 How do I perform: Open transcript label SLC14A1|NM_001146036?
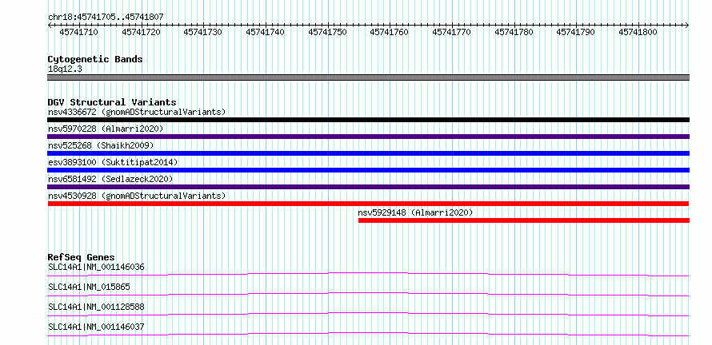96,268
